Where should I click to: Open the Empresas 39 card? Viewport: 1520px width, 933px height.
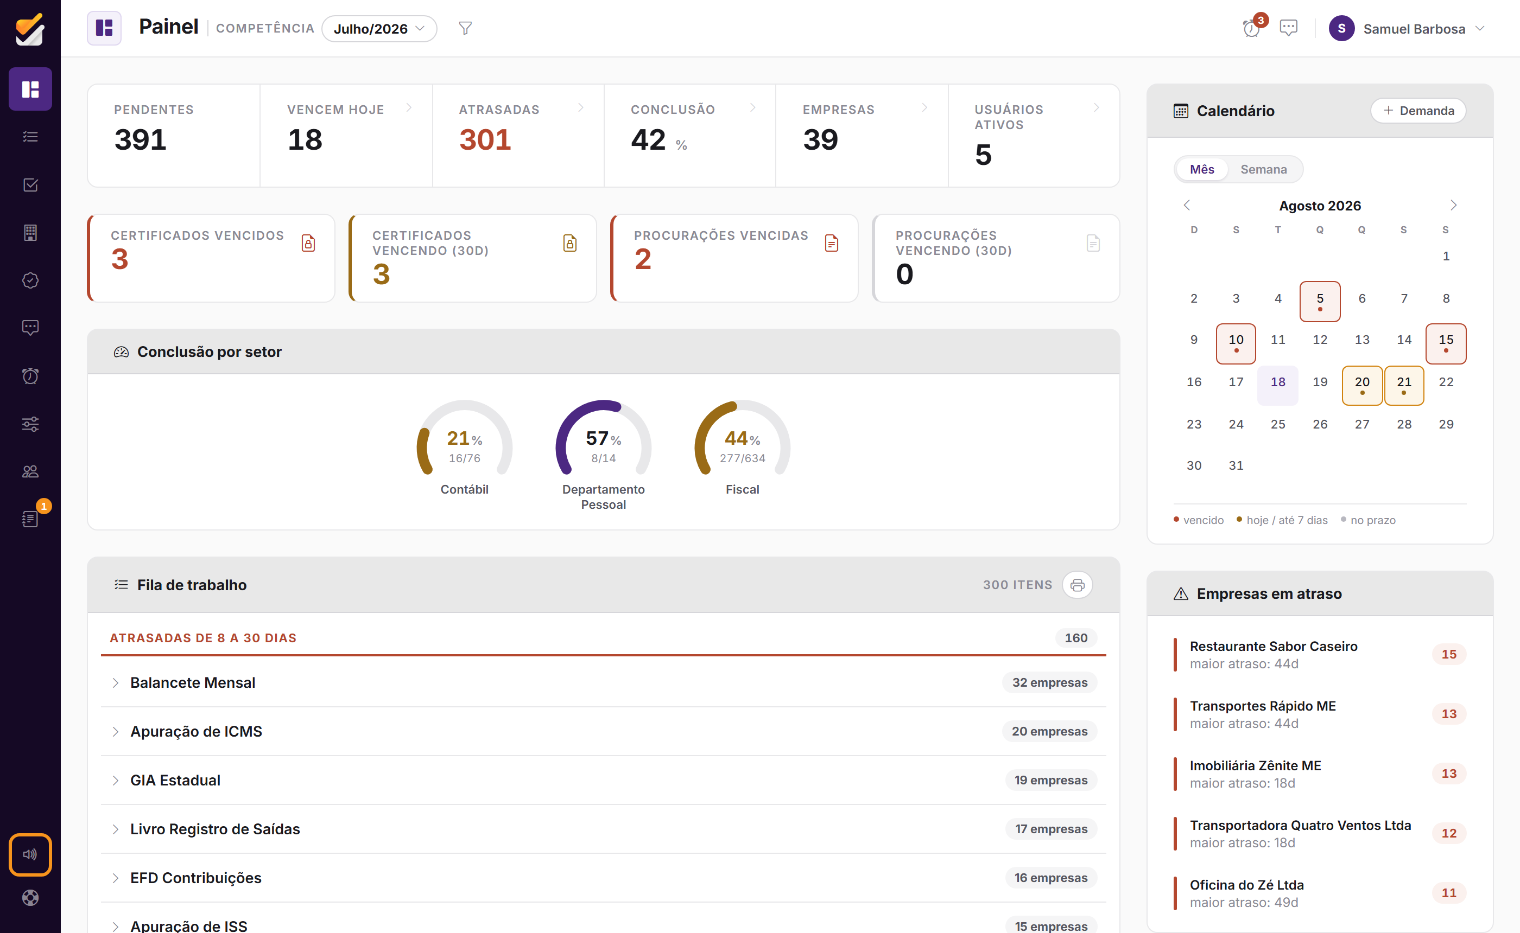(862, 136)
